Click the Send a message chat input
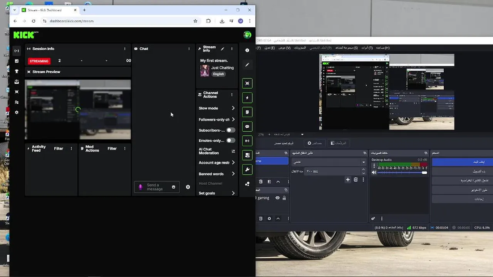The height and width of the screenshot is (277, 493). point(156,187)
